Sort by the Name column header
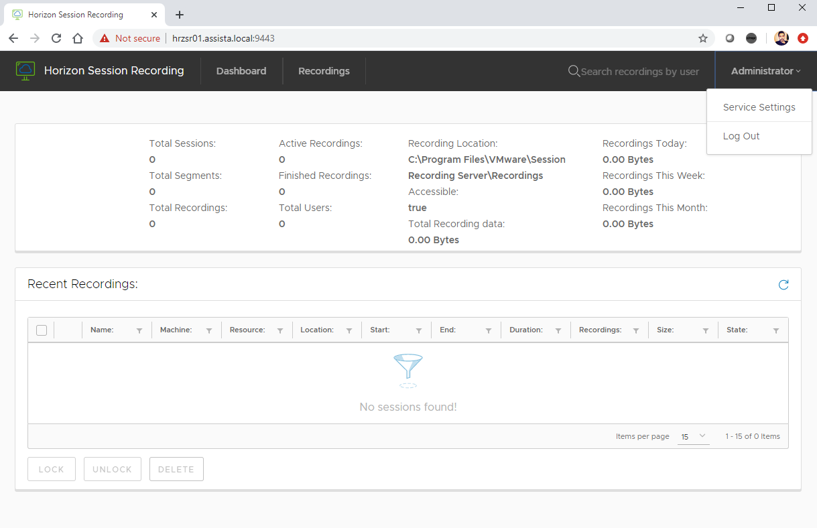The width and height of the screenshot is (817, 528). [102, 330]
